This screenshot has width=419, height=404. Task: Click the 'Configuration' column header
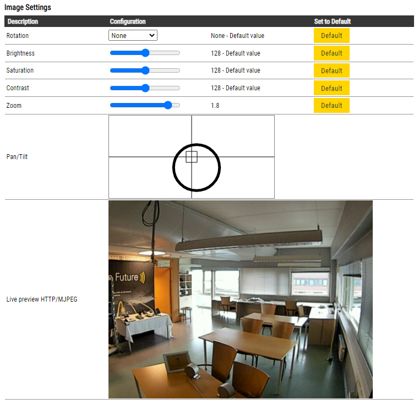[x=128, y=21]
